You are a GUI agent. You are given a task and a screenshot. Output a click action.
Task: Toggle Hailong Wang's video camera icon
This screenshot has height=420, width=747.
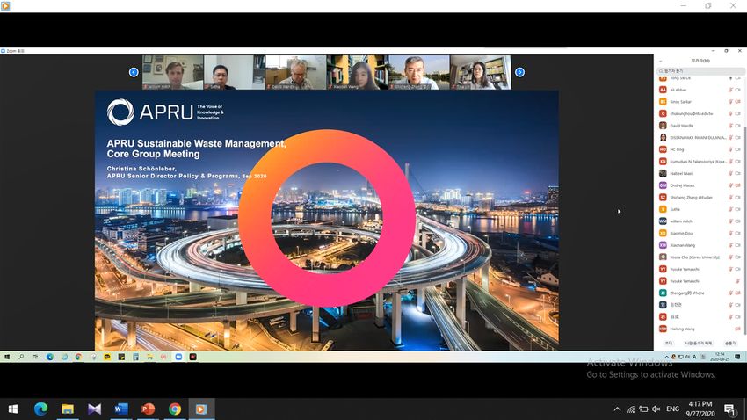click(737, 329)
